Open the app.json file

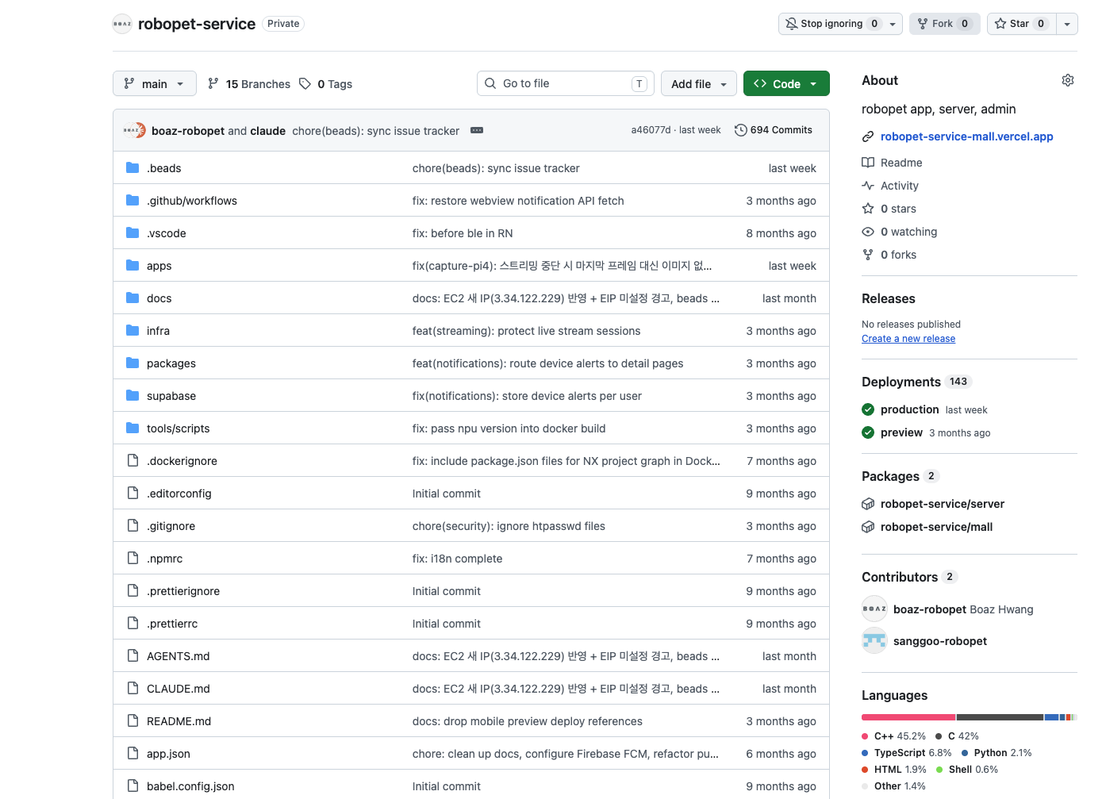[x=168, y=754]
